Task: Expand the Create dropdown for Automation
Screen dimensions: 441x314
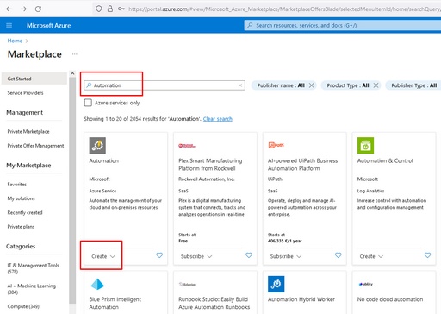Action: [x=103, y=256]
